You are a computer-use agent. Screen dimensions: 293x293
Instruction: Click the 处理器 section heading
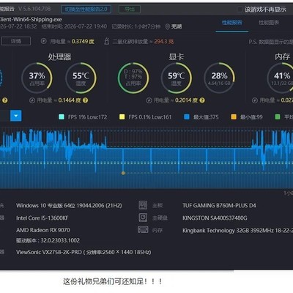[59, 57]
